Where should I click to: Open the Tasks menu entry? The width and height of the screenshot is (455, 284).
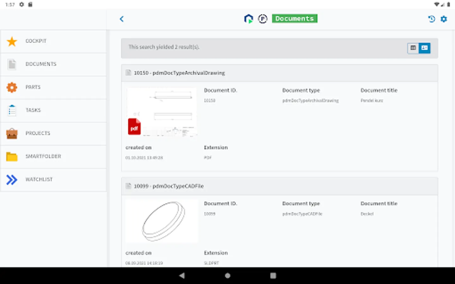(53, 110)
